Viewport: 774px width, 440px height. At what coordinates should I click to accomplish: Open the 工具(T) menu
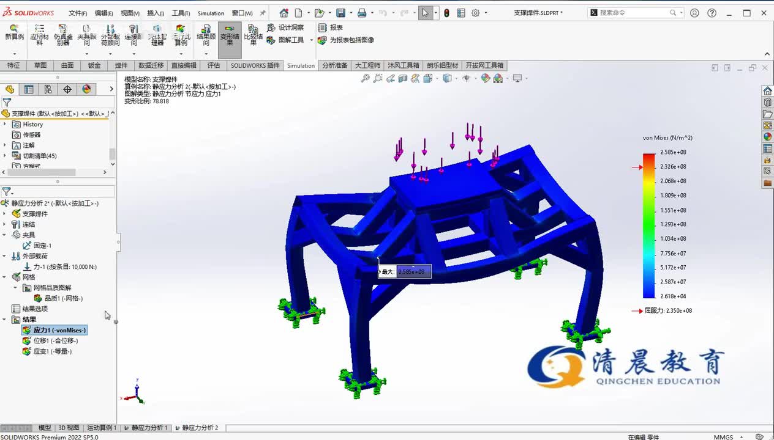click(181, 13)
